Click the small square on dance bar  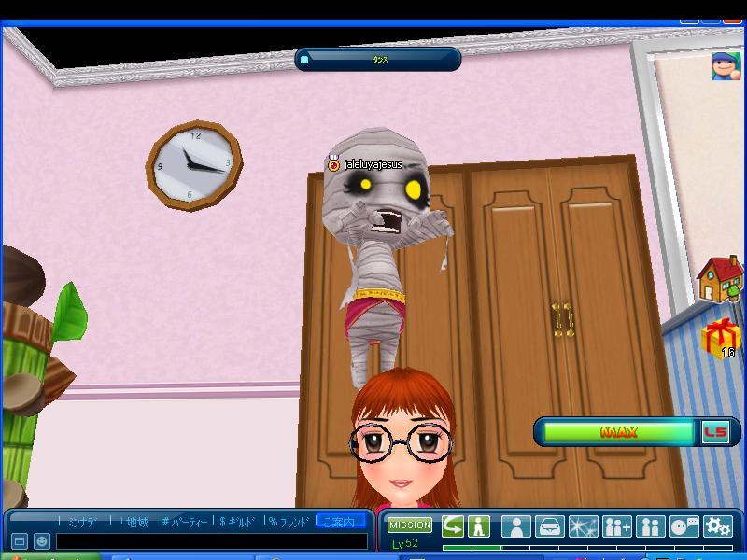[x=304, y=60]
